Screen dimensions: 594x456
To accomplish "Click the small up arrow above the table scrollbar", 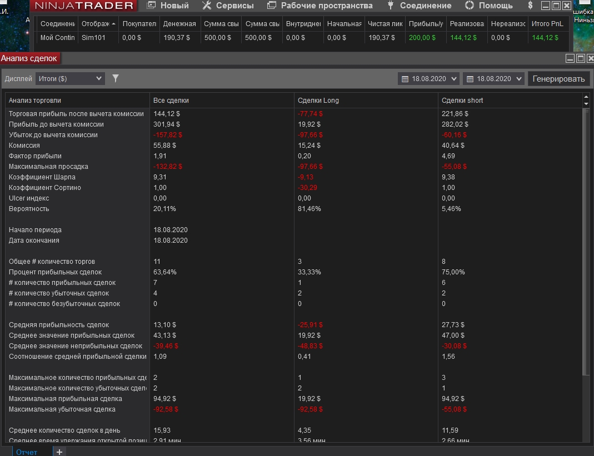I will pos(585,97).
